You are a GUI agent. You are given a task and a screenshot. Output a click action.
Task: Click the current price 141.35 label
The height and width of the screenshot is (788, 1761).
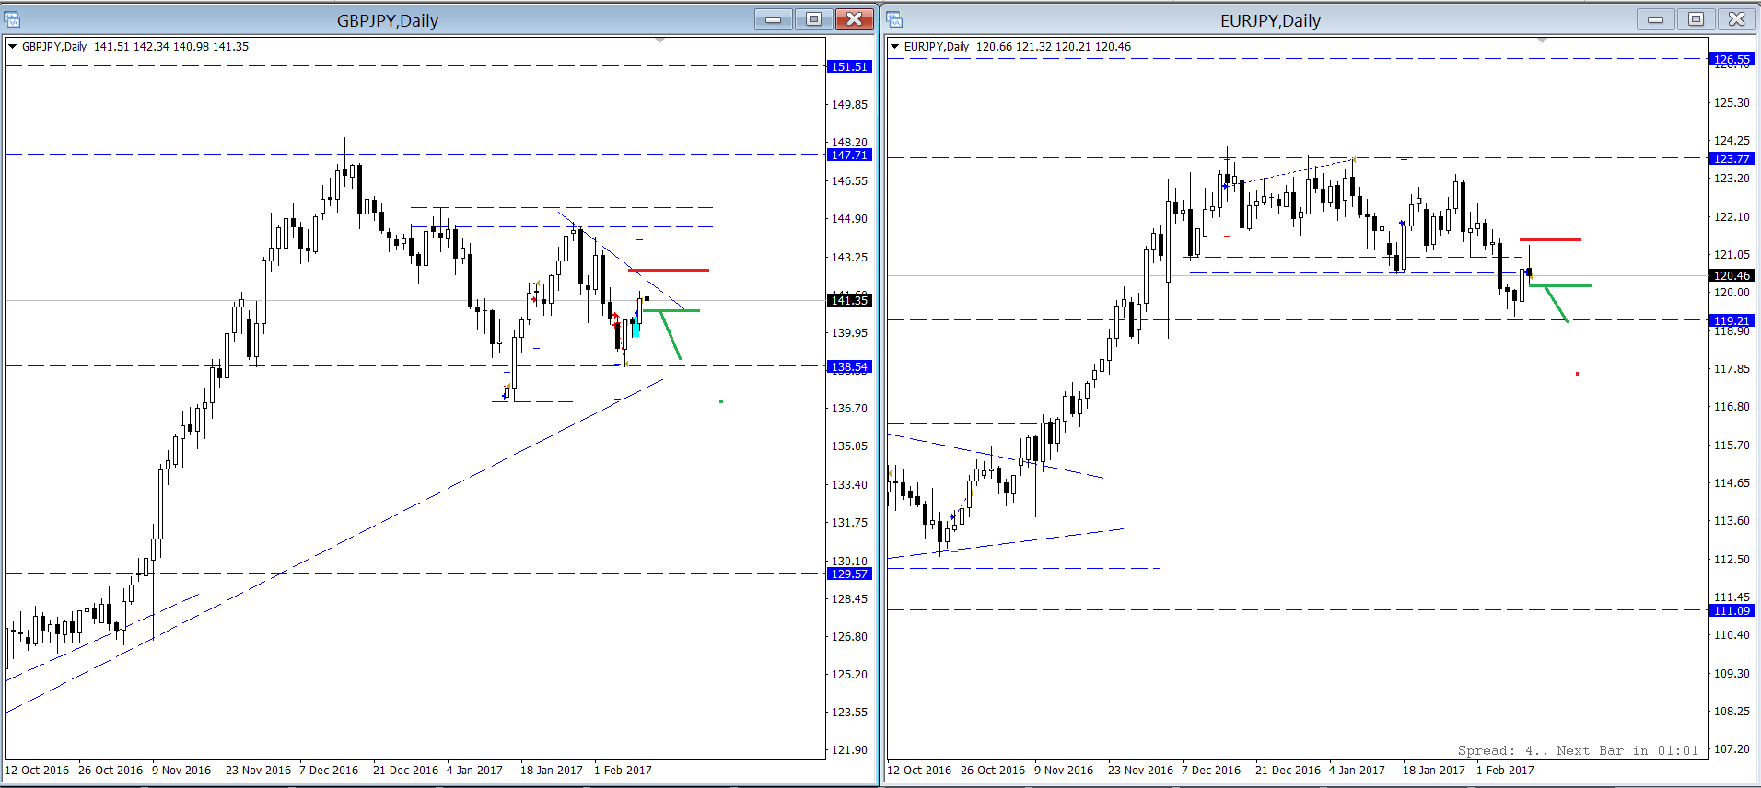849,300
